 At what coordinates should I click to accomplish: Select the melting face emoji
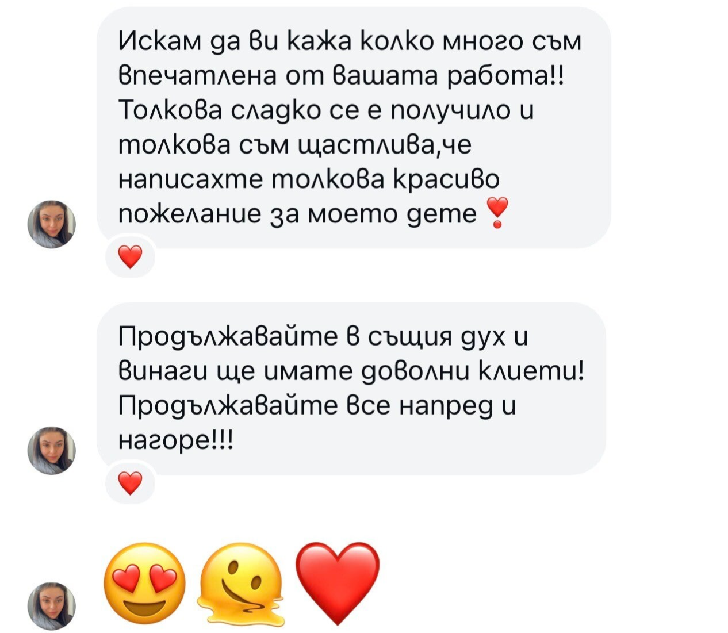coord(241,584)
